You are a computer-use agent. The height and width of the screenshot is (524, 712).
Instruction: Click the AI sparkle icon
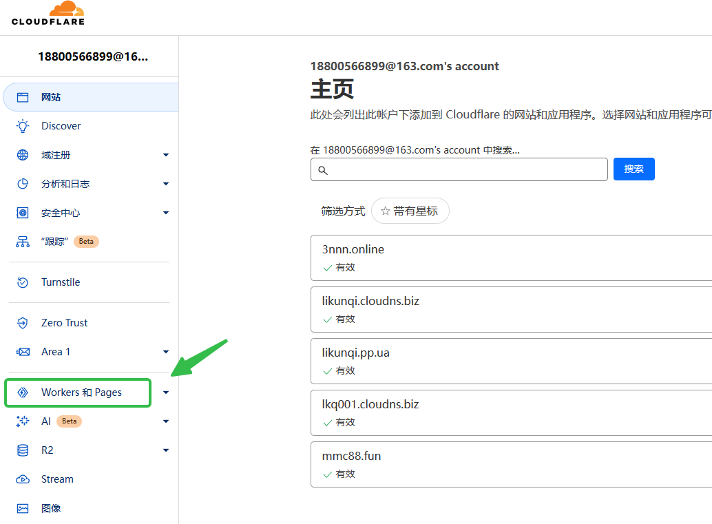click(23, 421)
